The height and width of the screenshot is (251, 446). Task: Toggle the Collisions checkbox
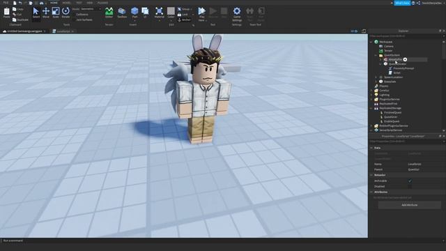pyautogui.click(x=74, y=14)
